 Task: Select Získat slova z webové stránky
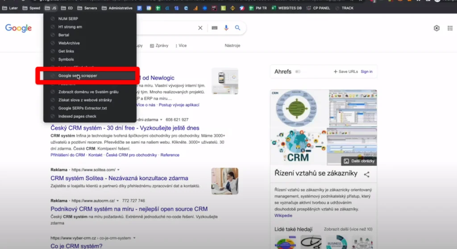point(90,100)
